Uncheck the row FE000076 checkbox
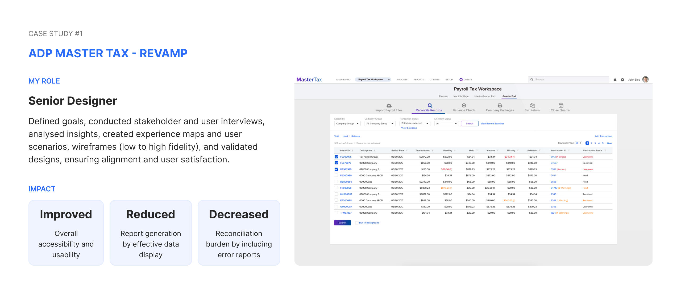 336,157
